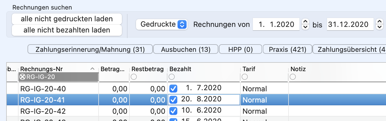Select the HPP (0) tab
The width and height of the screenshot is (386, 121).
(x=240, y=50)
